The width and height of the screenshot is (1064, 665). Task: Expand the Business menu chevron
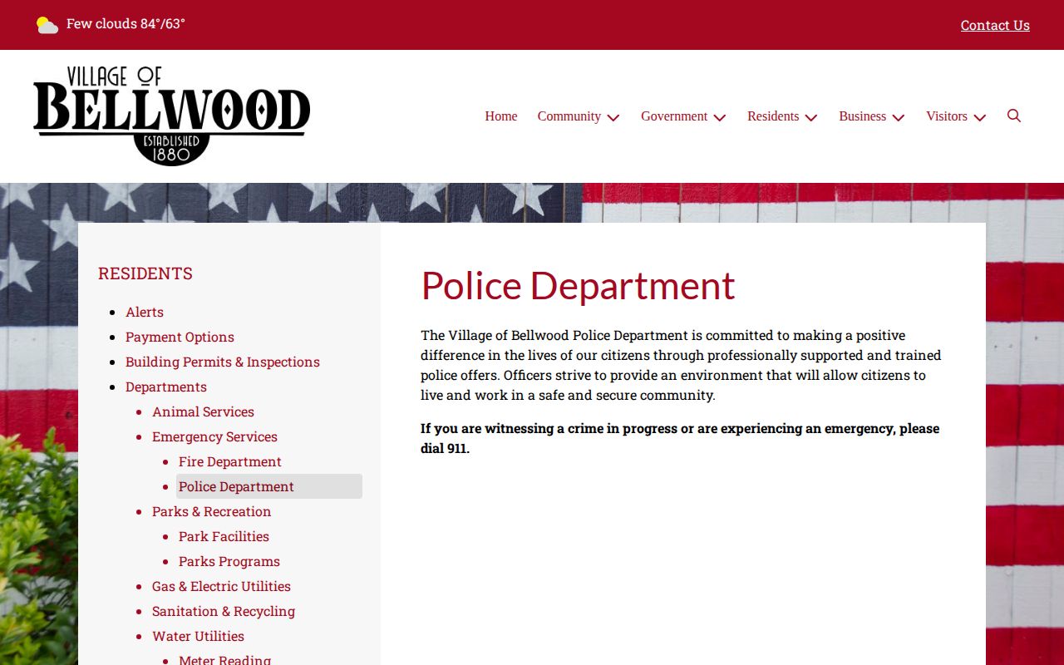click(x=899, y=117)
